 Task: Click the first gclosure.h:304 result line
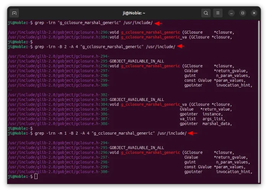[x=120, y=37]
